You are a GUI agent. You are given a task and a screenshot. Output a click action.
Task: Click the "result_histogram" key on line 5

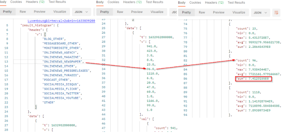coord(37,26)
